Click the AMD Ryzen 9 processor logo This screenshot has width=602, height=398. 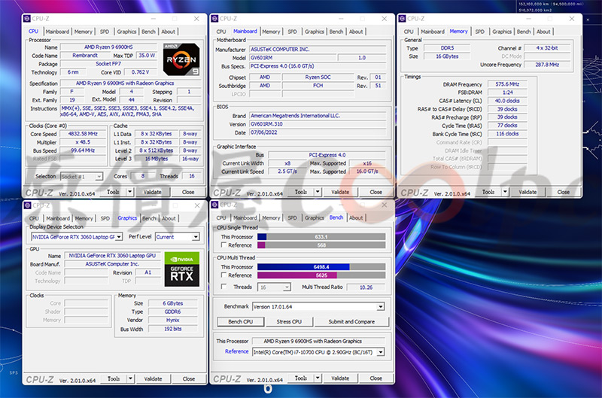[x=181, y=59]
